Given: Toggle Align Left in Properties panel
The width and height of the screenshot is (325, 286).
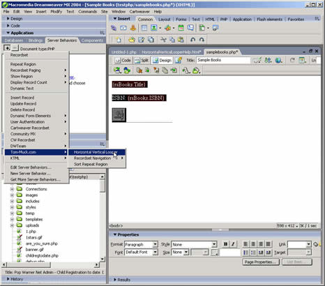Looking at the screenshot, I should click(245, 244).
